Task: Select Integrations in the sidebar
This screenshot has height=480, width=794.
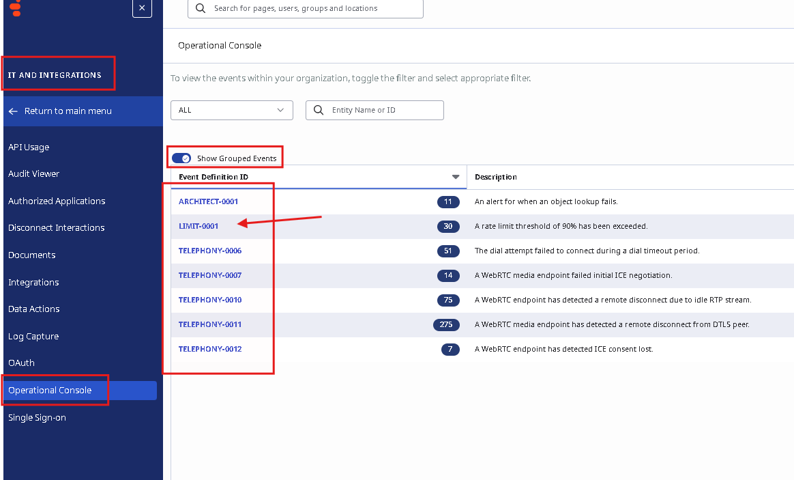Action: click(33, 282)
